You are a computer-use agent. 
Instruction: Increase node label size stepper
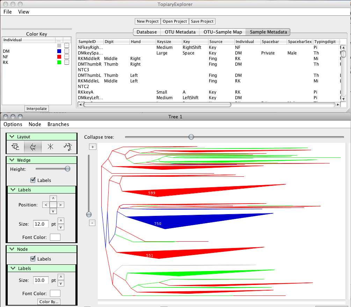coord(61,277)
